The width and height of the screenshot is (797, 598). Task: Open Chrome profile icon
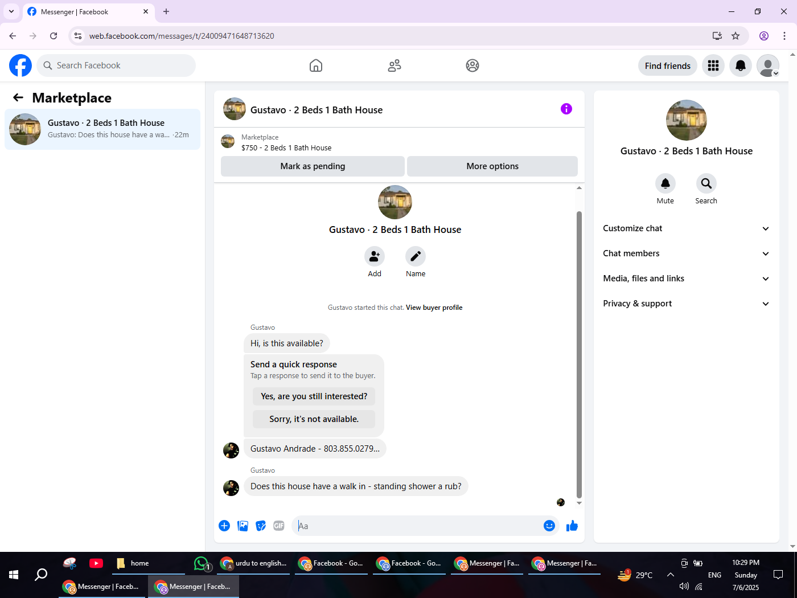click(x=764, y=36)
